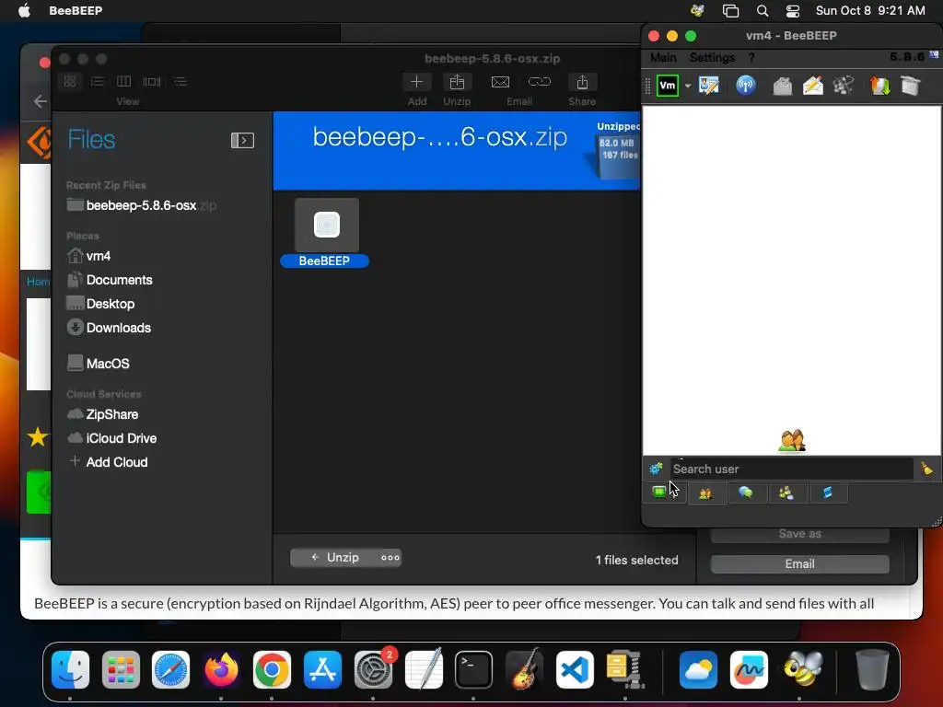Select the BeeBEEP app item in the archive
The width and height of the screenshot is (943, 707).
[325, 233]
